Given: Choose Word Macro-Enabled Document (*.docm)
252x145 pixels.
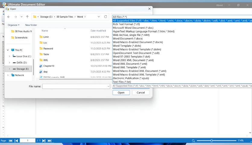Looking at the screenshot, I should pos(182,42).
